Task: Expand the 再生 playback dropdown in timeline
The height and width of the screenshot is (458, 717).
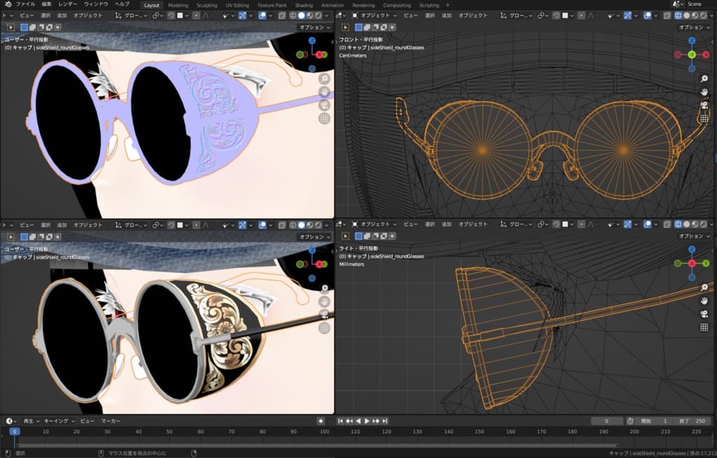Action: click(x=31, y=421)
